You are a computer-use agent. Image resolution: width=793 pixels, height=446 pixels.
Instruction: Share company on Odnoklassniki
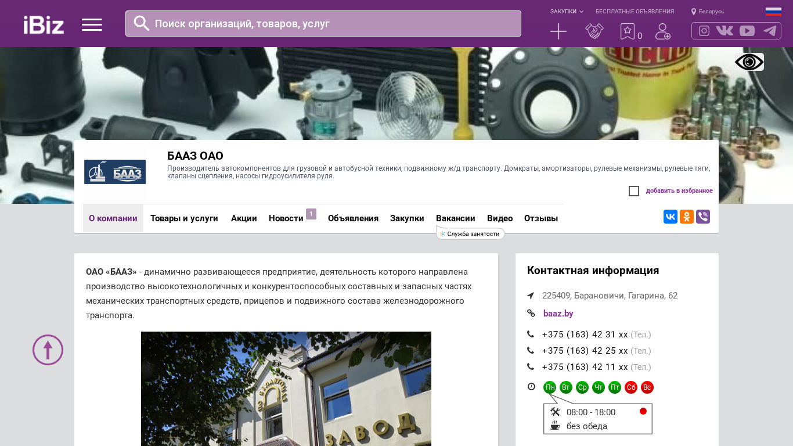tap(687, 217)
